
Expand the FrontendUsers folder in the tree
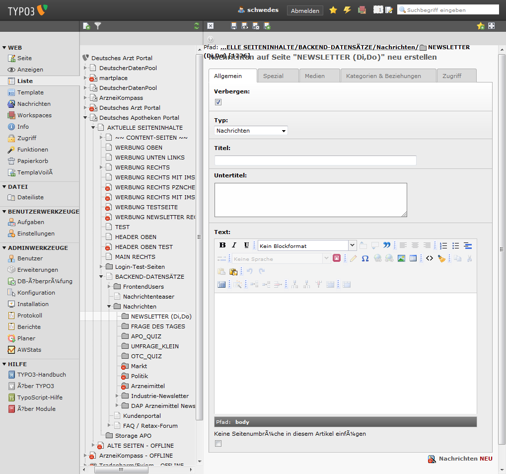(109, 287)
